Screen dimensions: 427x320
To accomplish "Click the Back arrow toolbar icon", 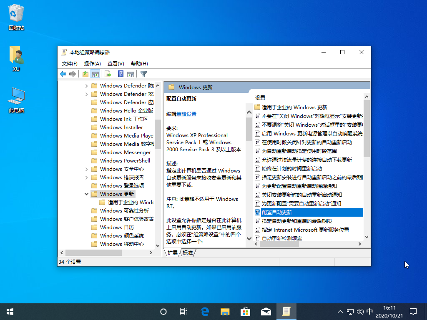I will pos(63,74).
